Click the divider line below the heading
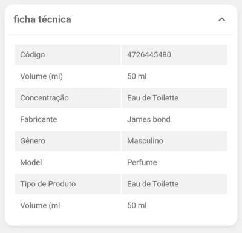The width and height of the screenshot is (242, 233). pos(121,34)
